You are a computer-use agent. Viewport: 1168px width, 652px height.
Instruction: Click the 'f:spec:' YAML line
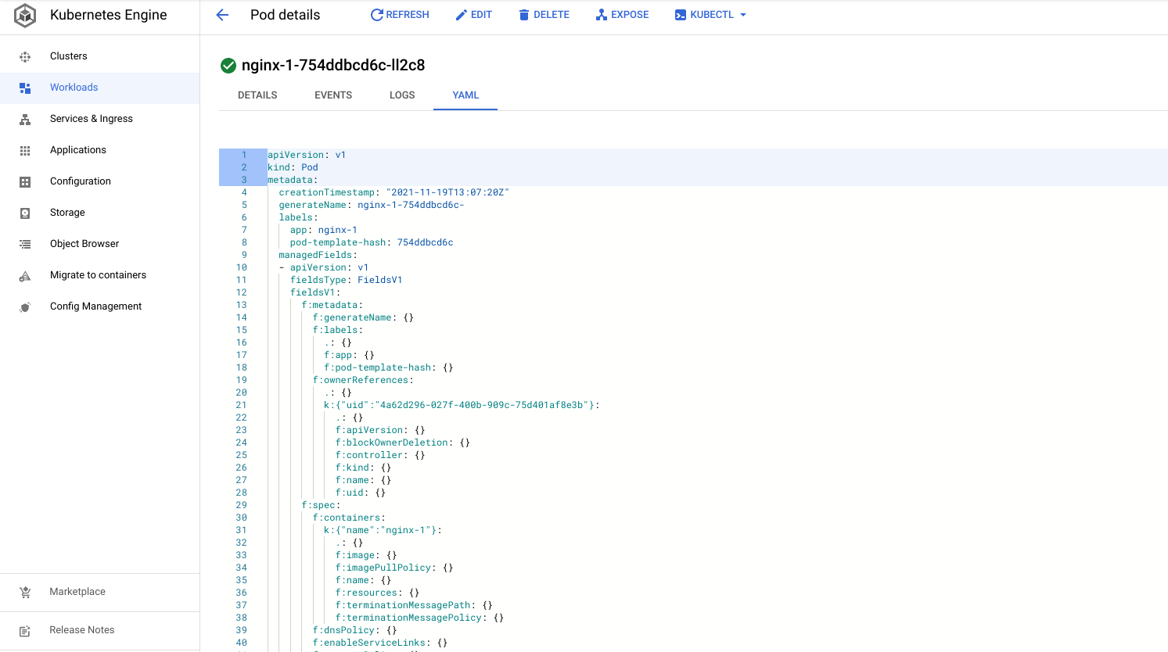pyautogui.click(x=321, y=505)
